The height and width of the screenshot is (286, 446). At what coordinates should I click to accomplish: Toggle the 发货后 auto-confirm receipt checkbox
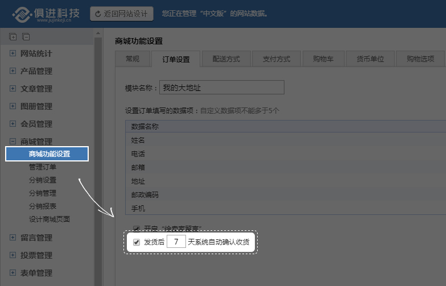pos(137,242)
